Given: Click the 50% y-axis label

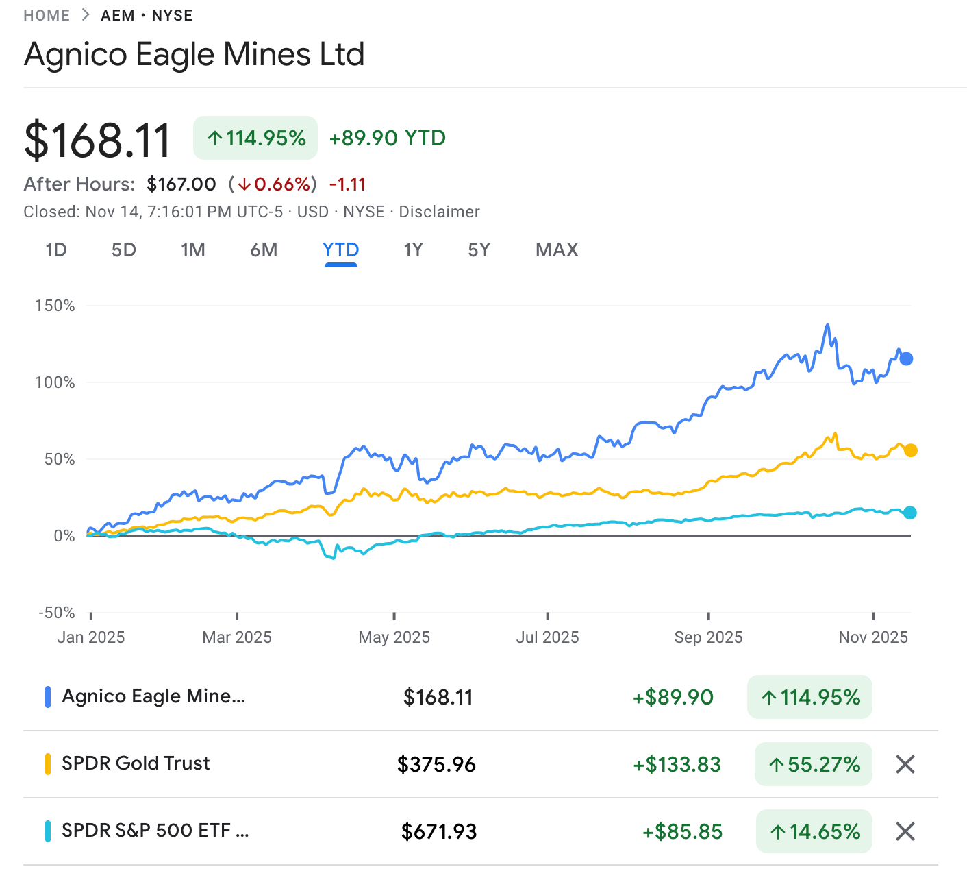Looking at the screenshot, I should point(60,459).
